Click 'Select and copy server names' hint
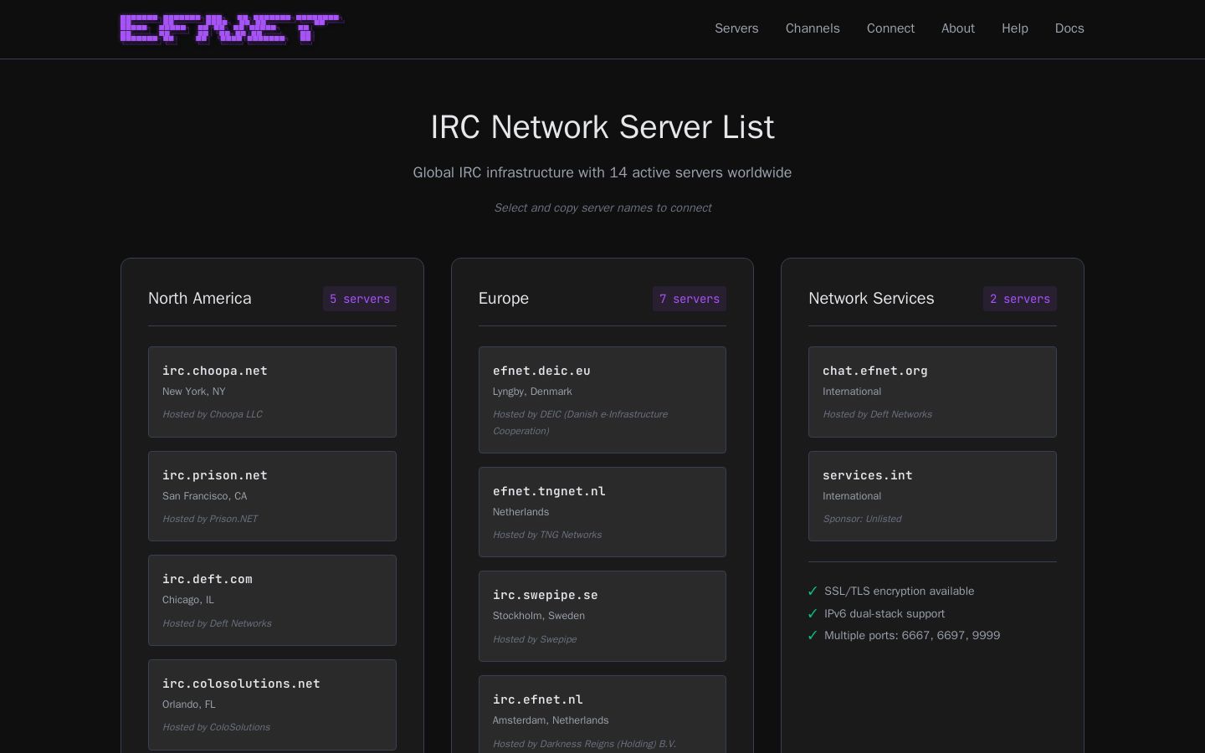Viewport: 1205px width, 753px height. pos(602,207)
